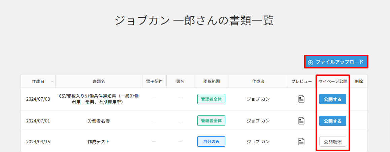Screen dimensions: 390x152
Task: Click 管理者全体 badge for 労働者名簿
Action: point(211,121)
